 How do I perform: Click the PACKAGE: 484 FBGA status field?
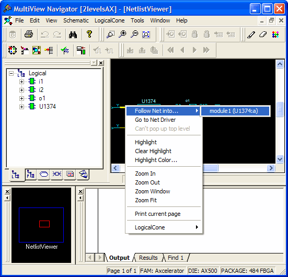[x=247, y=271]
